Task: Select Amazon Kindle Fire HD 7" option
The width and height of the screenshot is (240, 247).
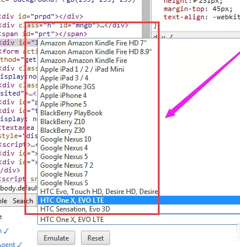Action: [x=139, y=43]
